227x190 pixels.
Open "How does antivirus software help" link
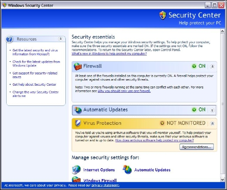pyautogui.click(x=155, y=140)
